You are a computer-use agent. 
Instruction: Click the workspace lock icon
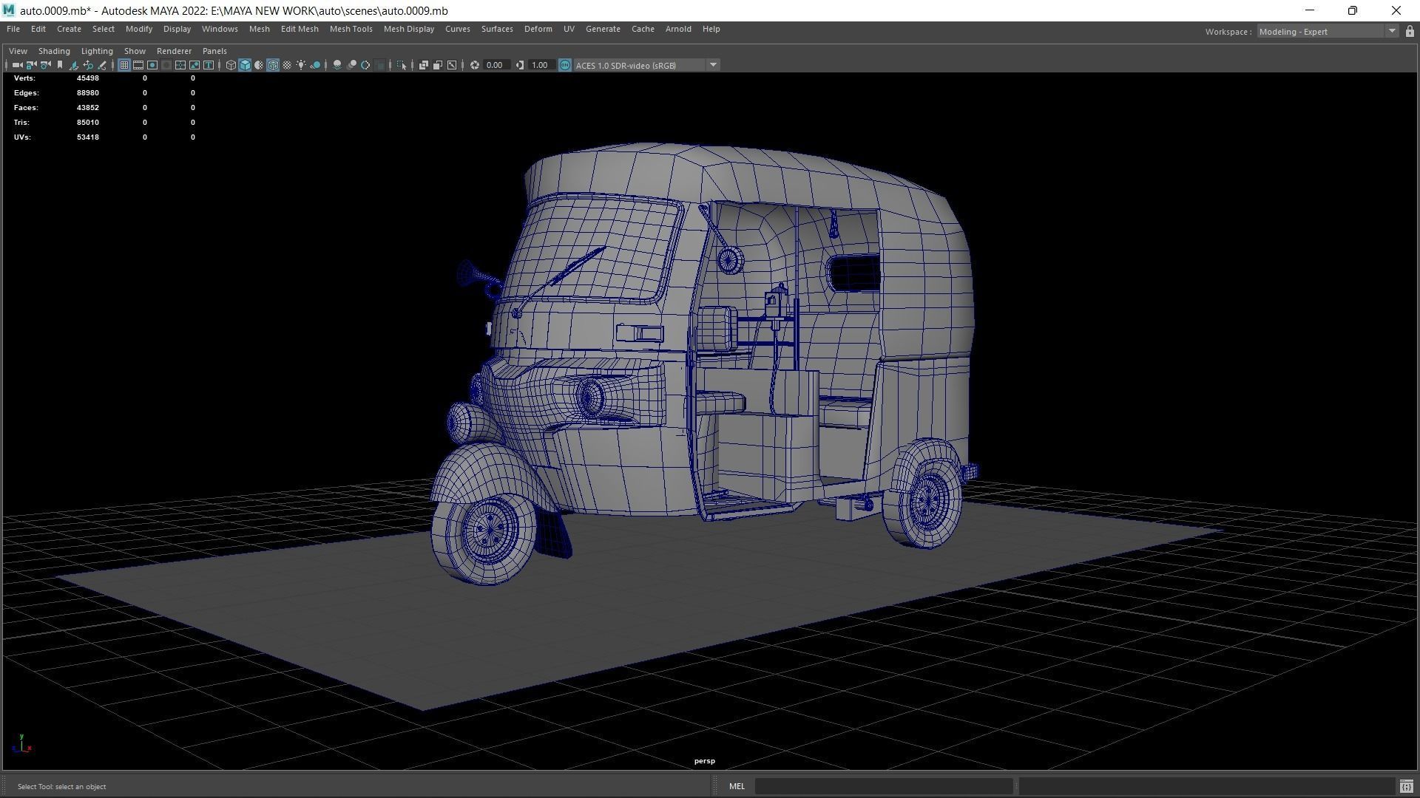click(x=1409, y=31)
